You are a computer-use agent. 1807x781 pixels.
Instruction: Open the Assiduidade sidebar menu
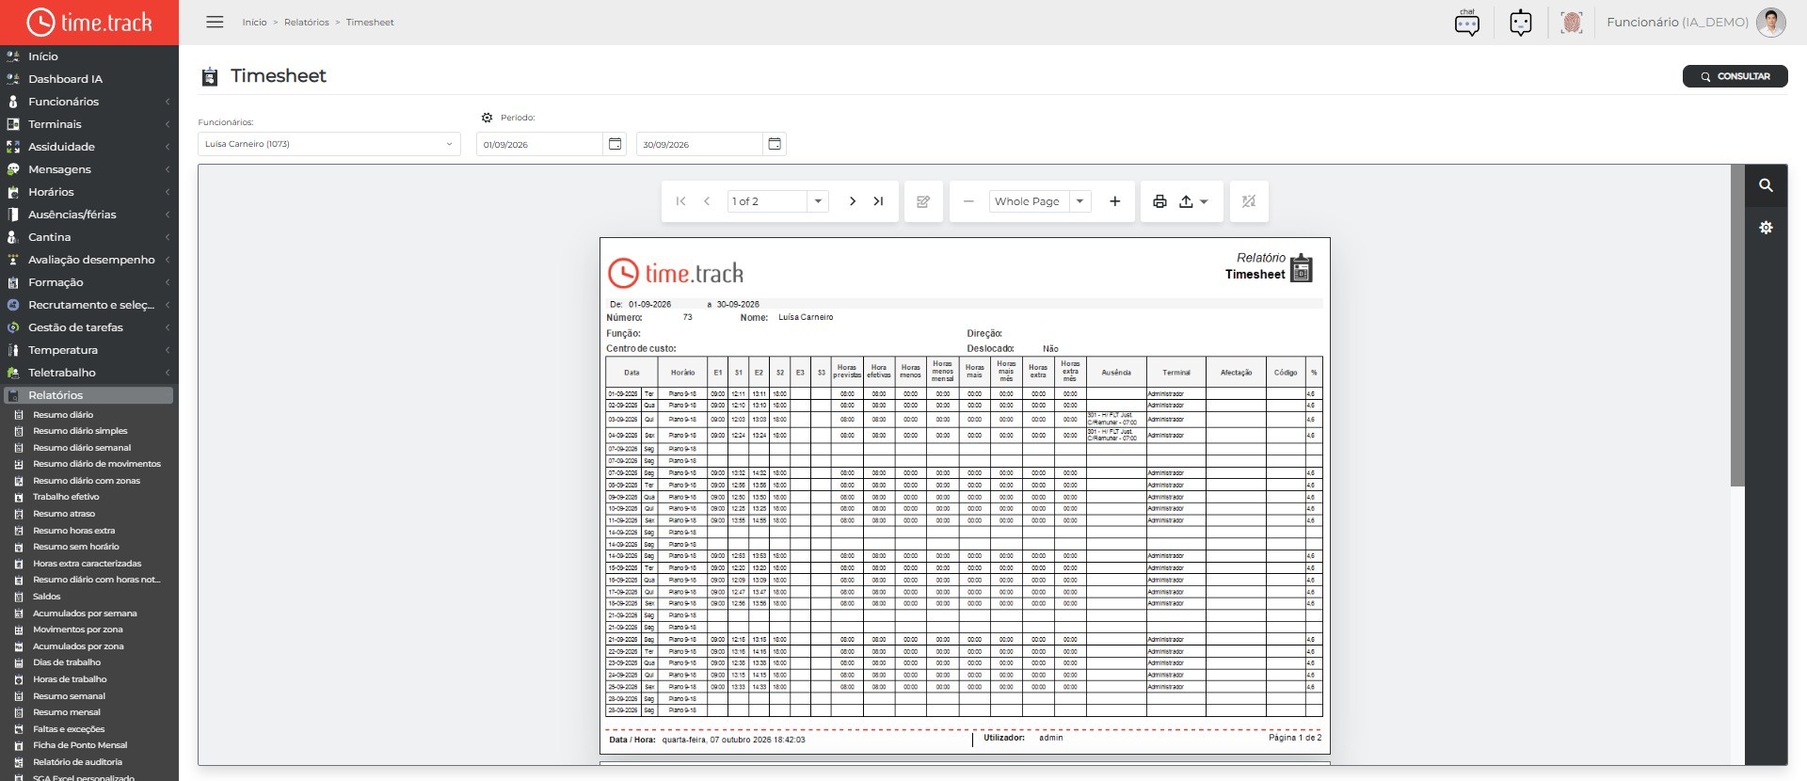click(88, 147)
